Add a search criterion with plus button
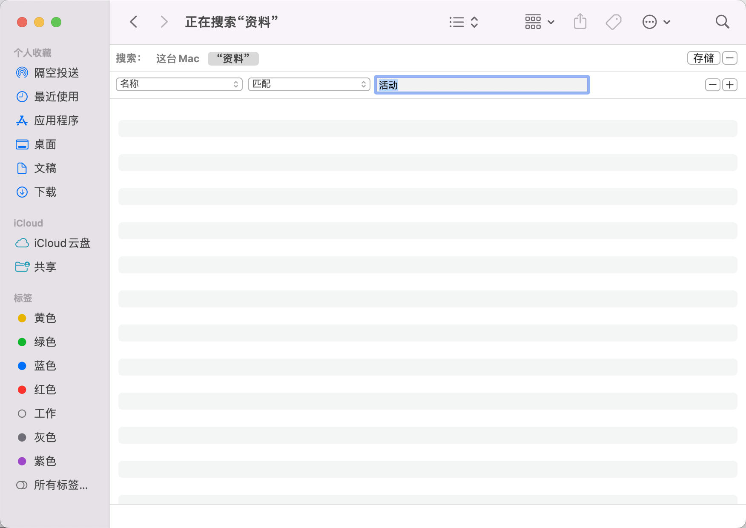This screenshot has width=746, height=528. tap(730, 85)
